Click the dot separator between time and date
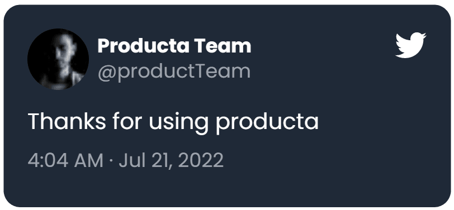Viewport: 454px width, 210px height. 111,160
